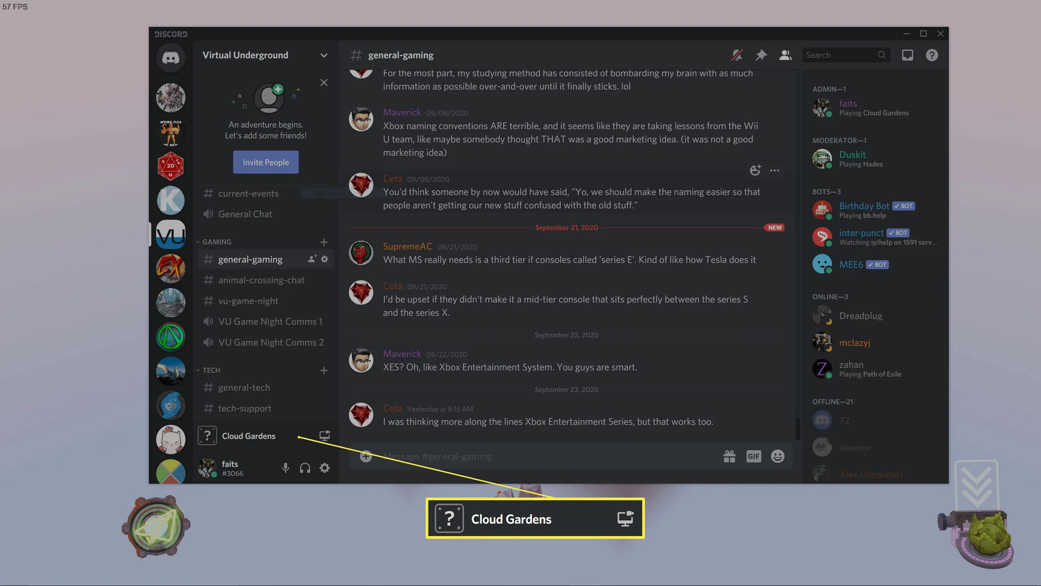
Task: Open faits user settings
Action: point(324,468)
